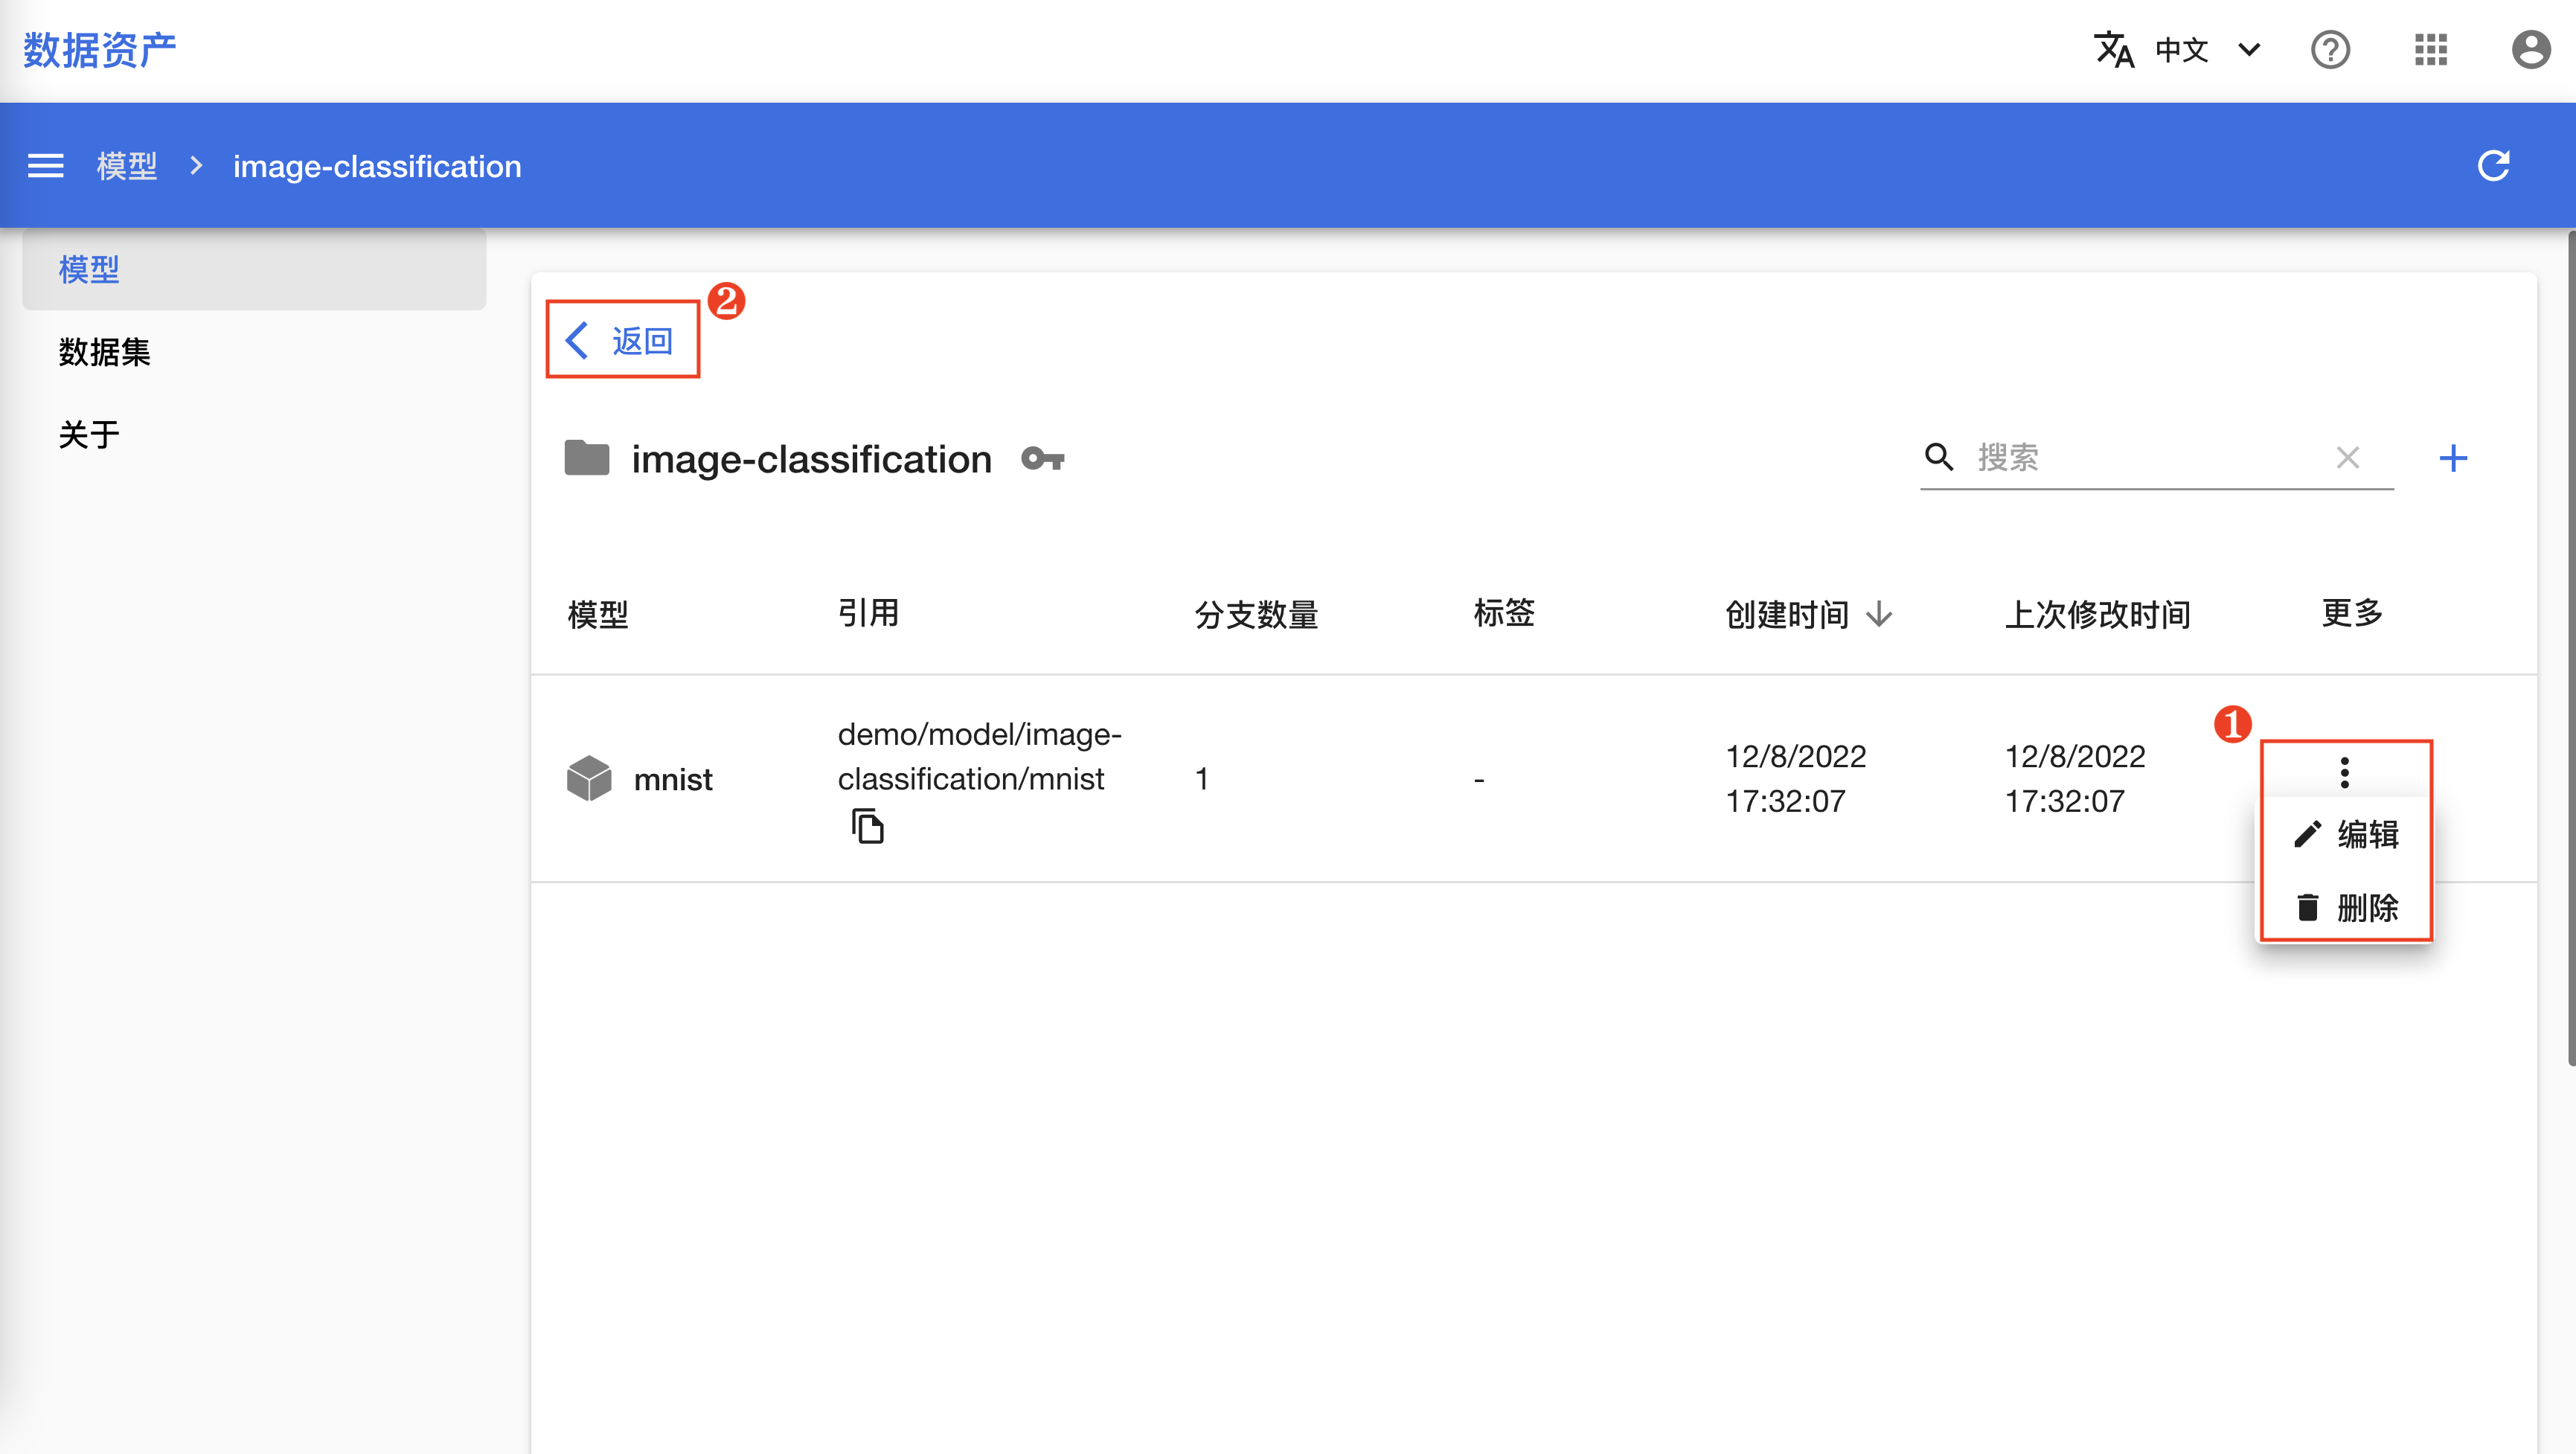Click the demo/model/image-classification/mnist reference text

[x=979, y=756]
